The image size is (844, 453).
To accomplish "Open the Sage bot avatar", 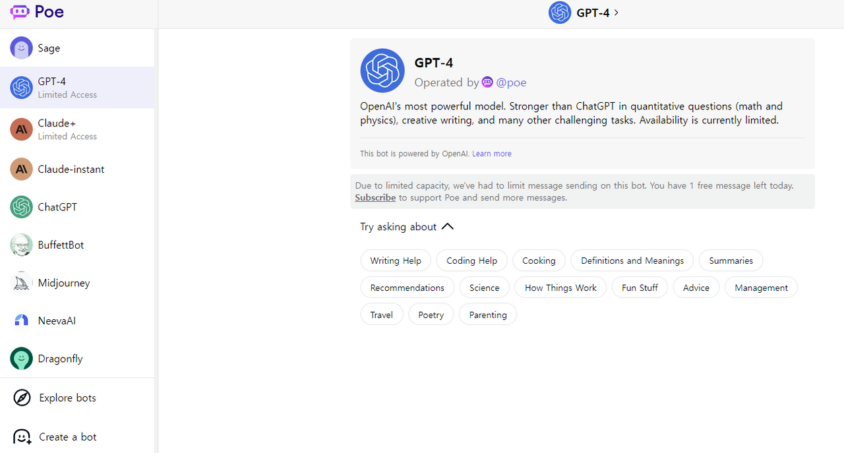I will (x=21, y=48).
